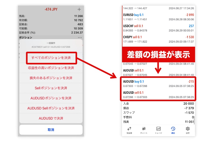213x142 pixels.
Task: Tap the plus icon for new order
Action: pos(79,9)
